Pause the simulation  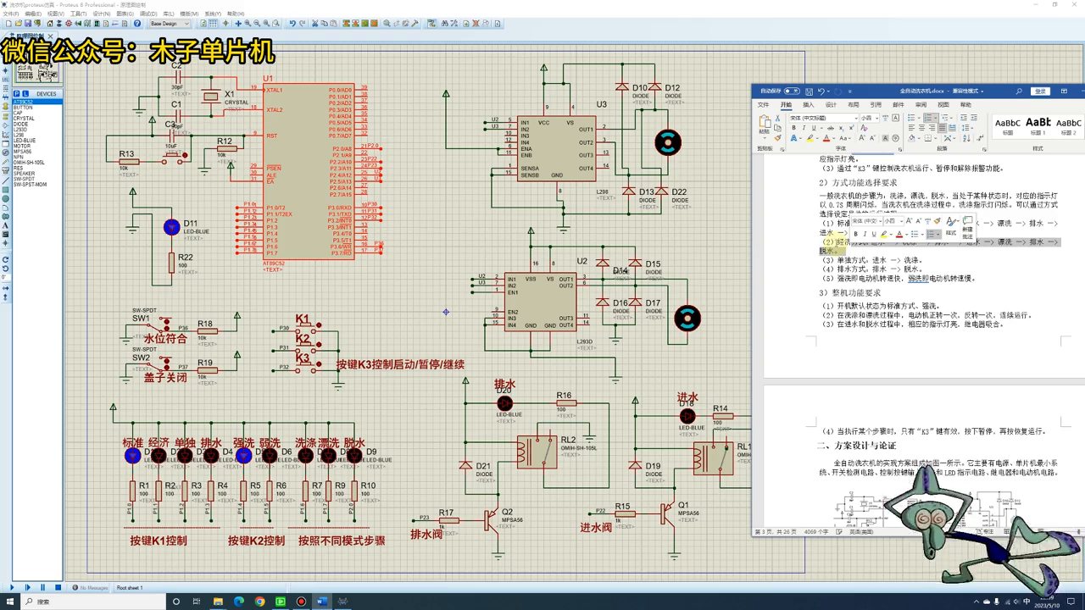tap(42, 587)
